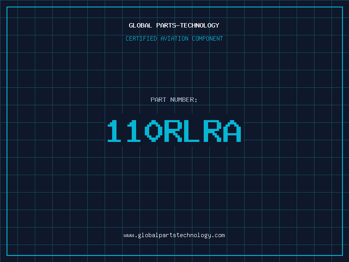
Task: Click the second 'R' in the part number
Action: 212,131
